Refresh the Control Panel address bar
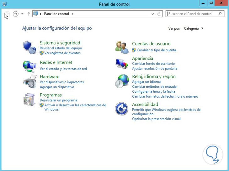This screenshot has height=171, width=229. point(159,14)
